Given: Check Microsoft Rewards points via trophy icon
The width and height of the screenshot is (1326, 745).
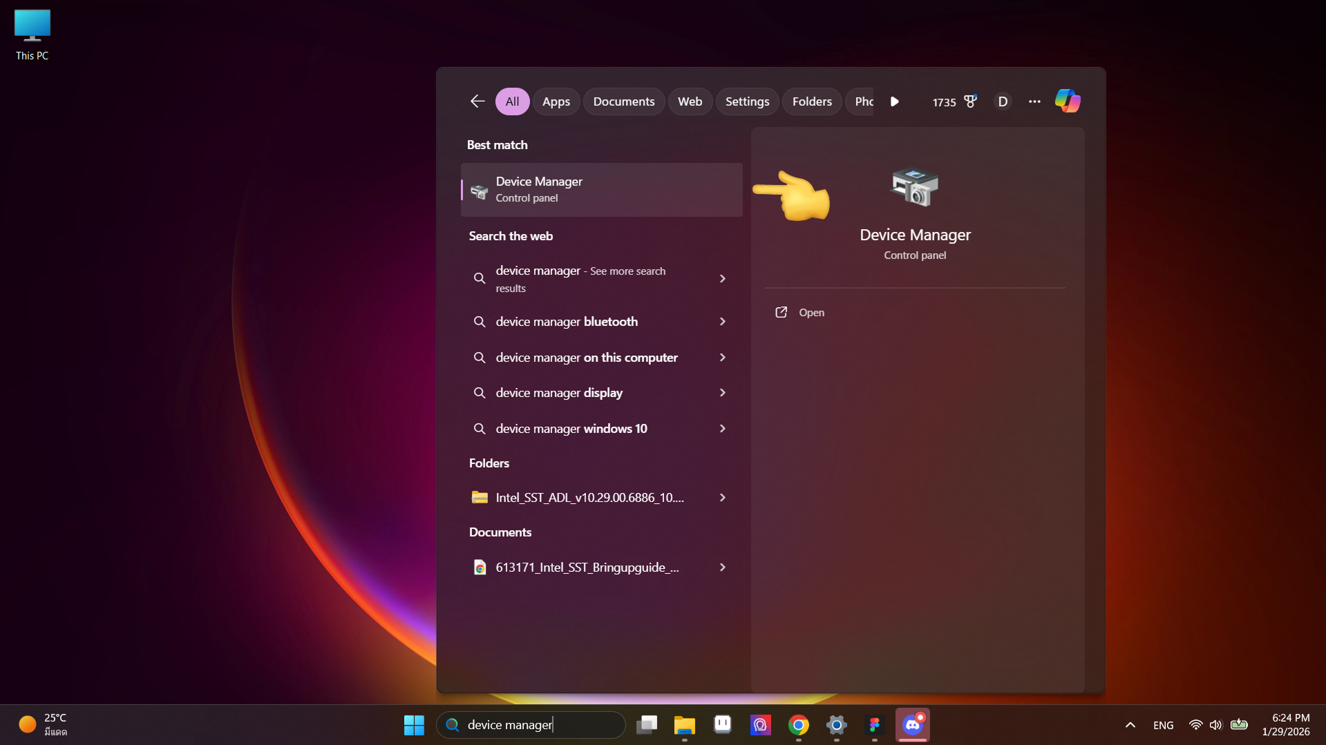Looking at the screenshot, I should coord(969,101).
